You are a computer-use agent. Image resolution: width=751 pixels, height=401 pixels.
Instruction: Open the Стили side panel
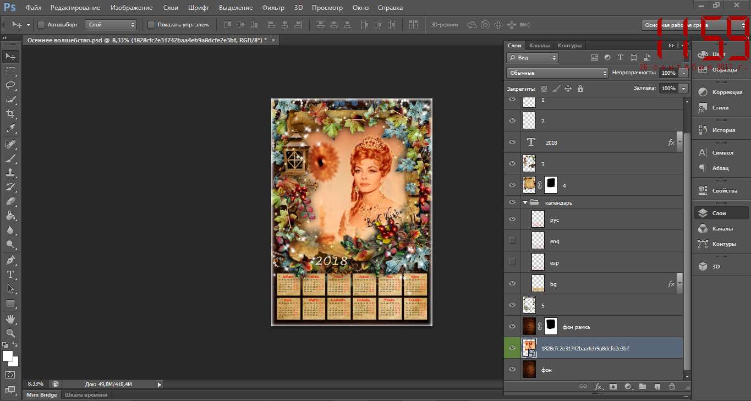tap(721, 108)
